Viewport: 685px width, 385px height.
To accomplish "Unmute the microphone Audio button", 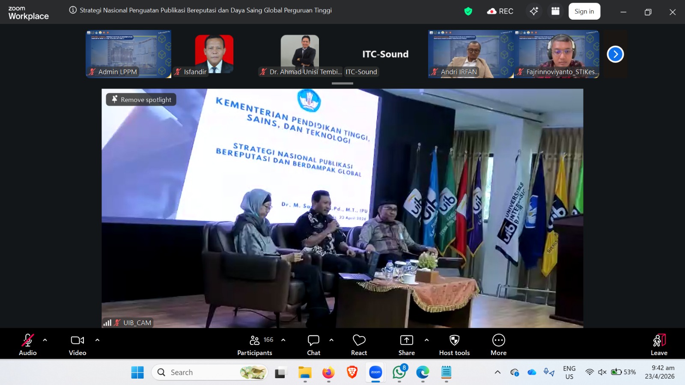I will tap(28, 345).
